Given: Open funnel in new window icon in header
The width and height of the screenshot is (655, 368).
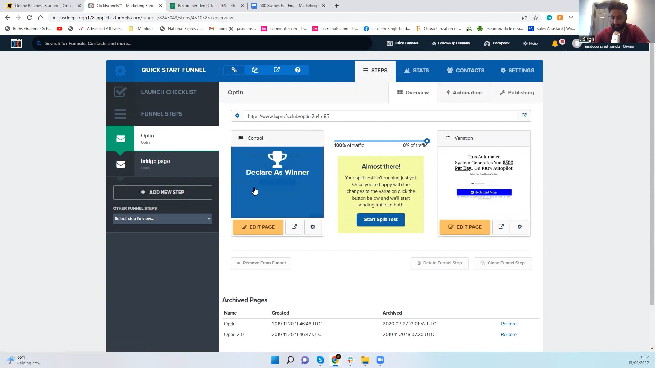Looking at the screenshot, I should 277,70.
